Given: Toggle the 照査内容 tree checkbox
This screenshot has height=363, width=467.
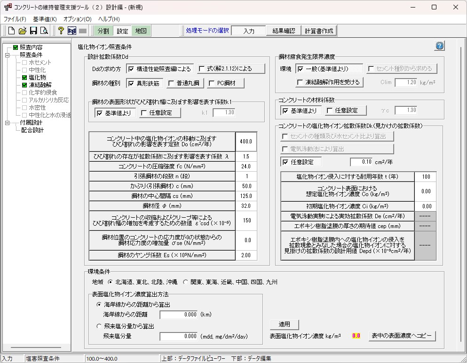Looking at the screenshot, I should (16, 47).
